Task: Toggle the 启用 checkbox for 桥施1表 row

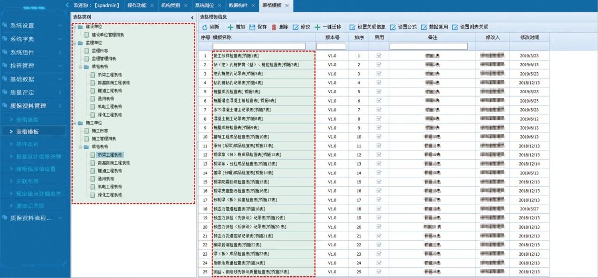Action: pyautogui.click(x=379, y=56)
